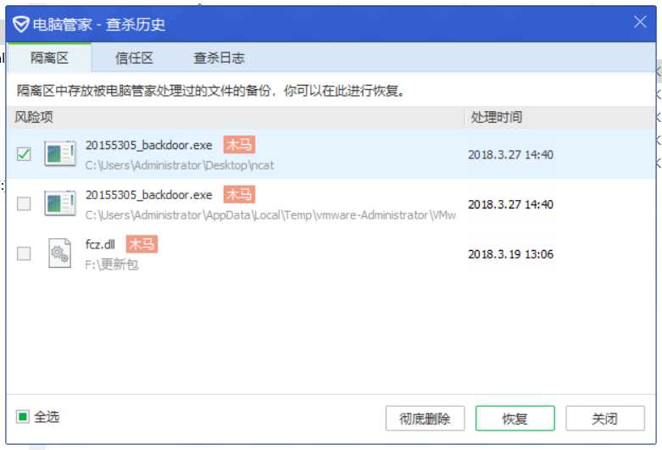662x450 pixels.
Task: Click the 电脑管家 shield logo icon
Action: pos(20,24)
